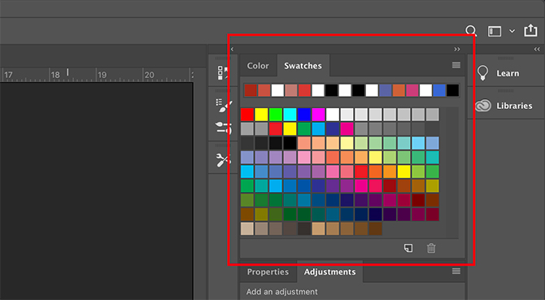Viewport: 545px width, 300px height.
Task: Select the Adjustments tab
Action: point(329,272)
